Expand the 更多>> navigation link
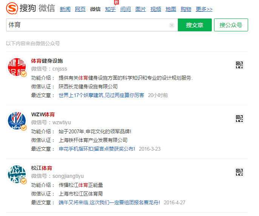This screenshot has height=216, width=259. (204, 9)
